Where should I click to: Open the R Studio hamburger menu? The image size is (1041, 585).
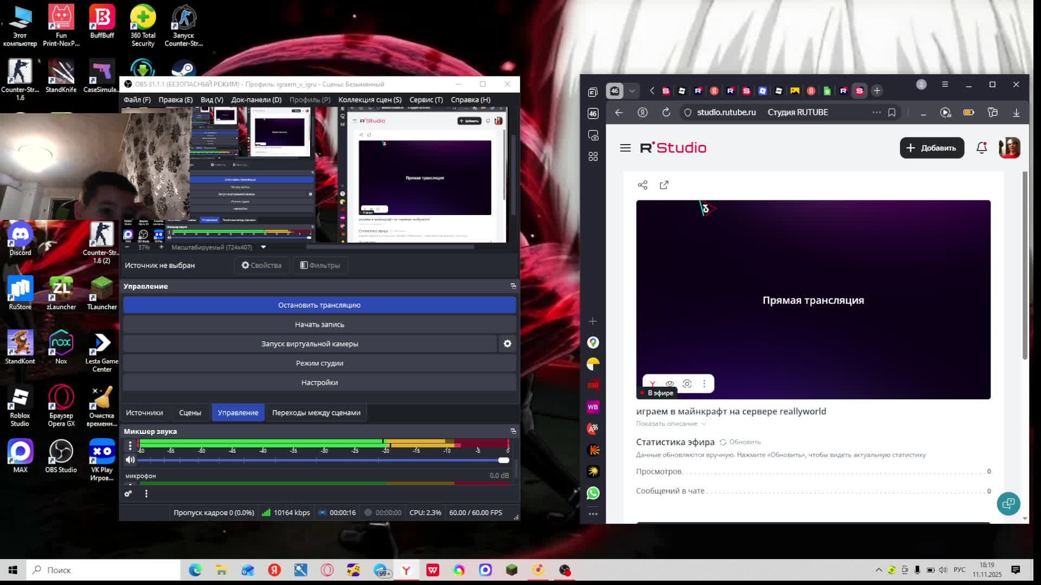click(625, 148)
